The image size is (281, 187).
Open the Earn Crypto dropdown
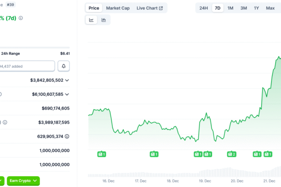pyautogui.click(x=23, y=181)
